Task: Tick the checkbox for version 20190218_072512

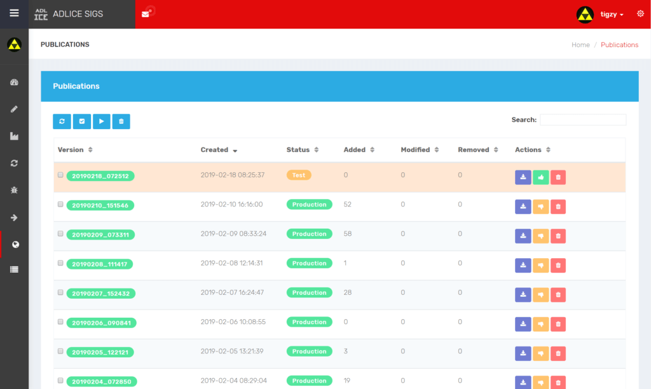Action: tap(60, 175)
